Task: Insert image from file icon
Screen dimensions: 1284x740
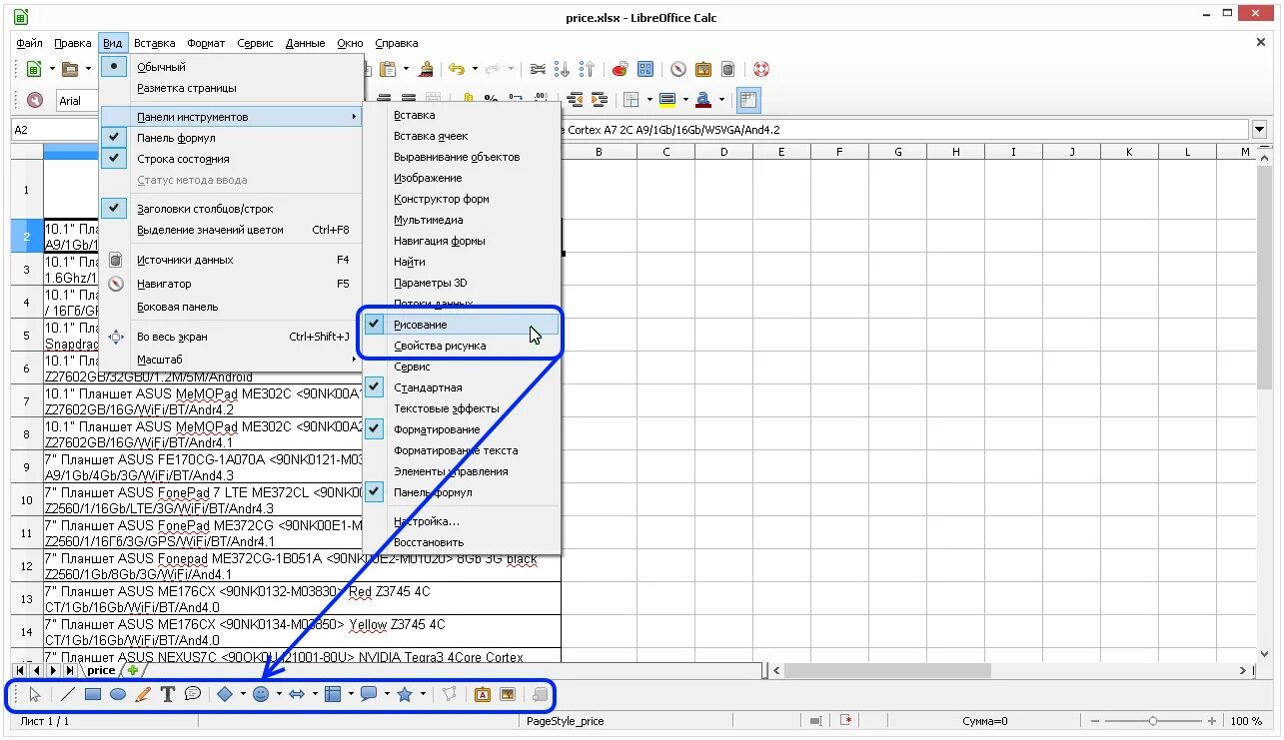Action: 508,694
